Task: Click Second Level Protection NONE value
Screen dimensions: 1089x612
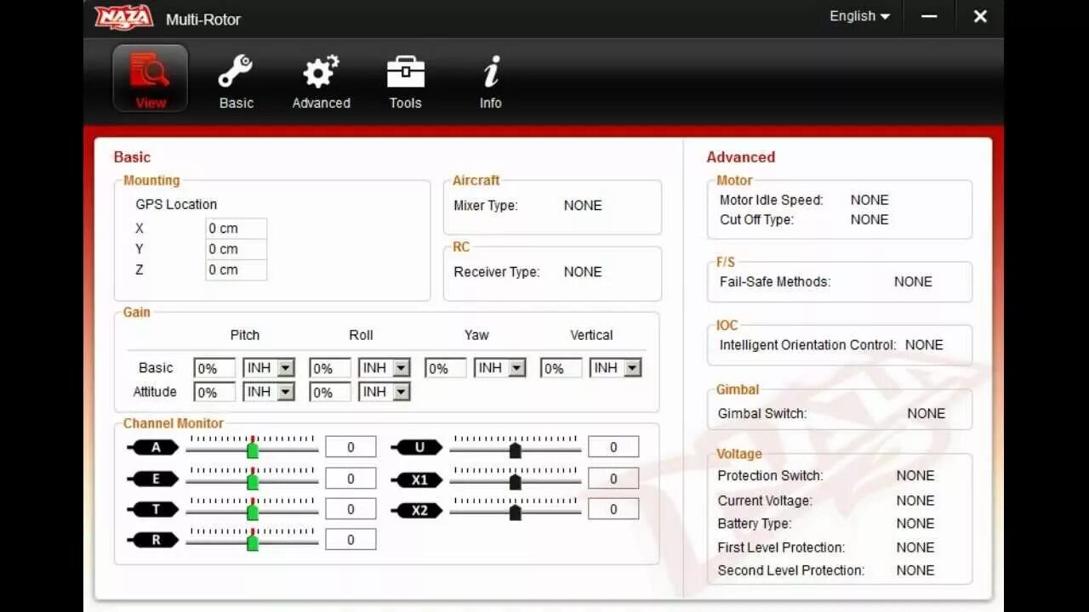Action: [x=915, y=570]
